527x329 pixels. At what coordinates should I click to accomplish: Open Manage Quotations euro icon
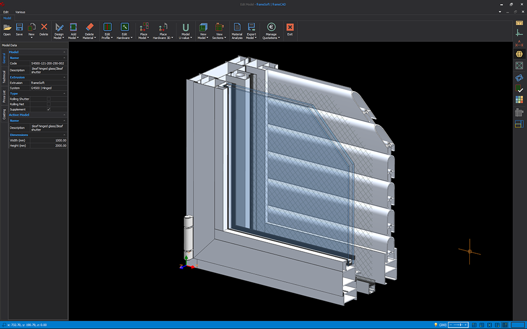pyautogui.click(x=271, y=28)
